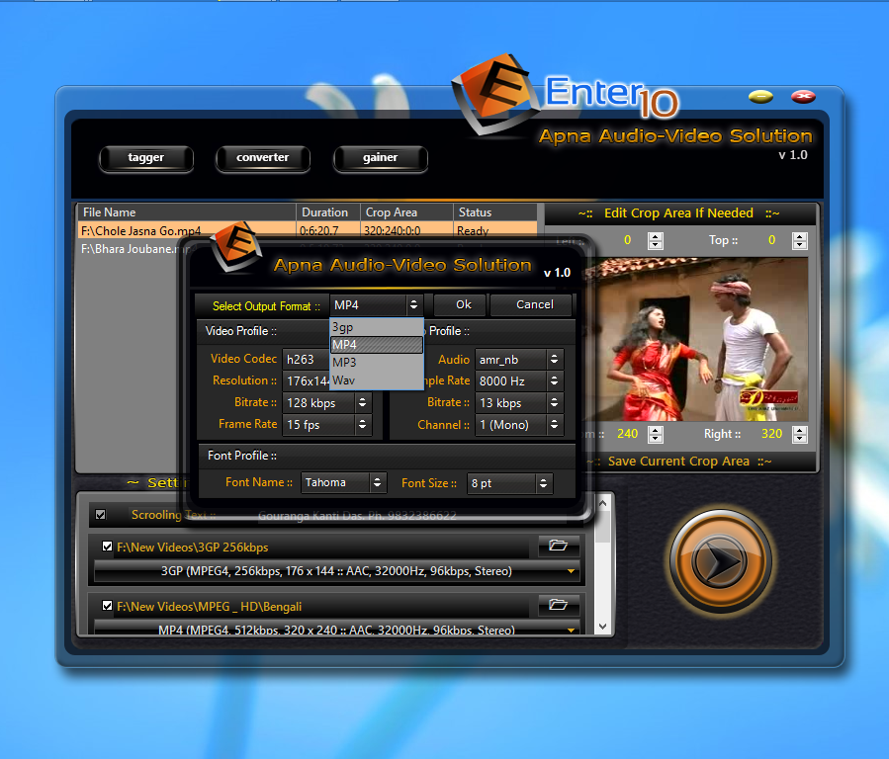Click the Duration column header
Image resolution: width=889 pixels, height=759 pixels.
coord(327,212)
